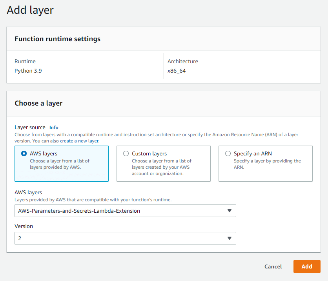Click the Runtime label text

pyautogui.click(x=26, y=61)
